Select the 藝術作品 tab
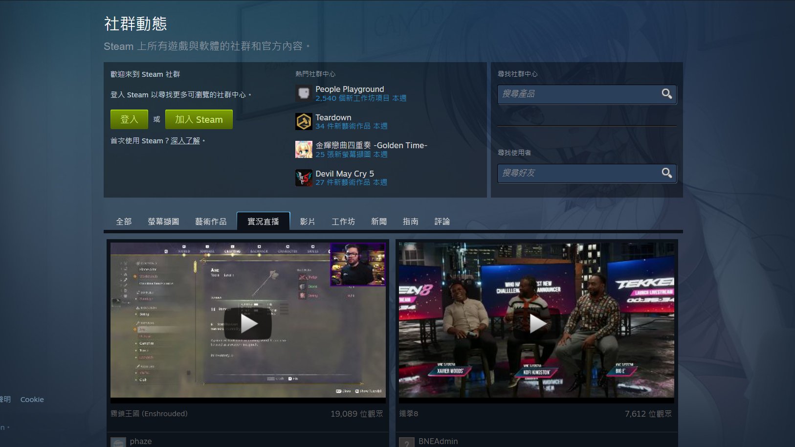 pos(211,222)
